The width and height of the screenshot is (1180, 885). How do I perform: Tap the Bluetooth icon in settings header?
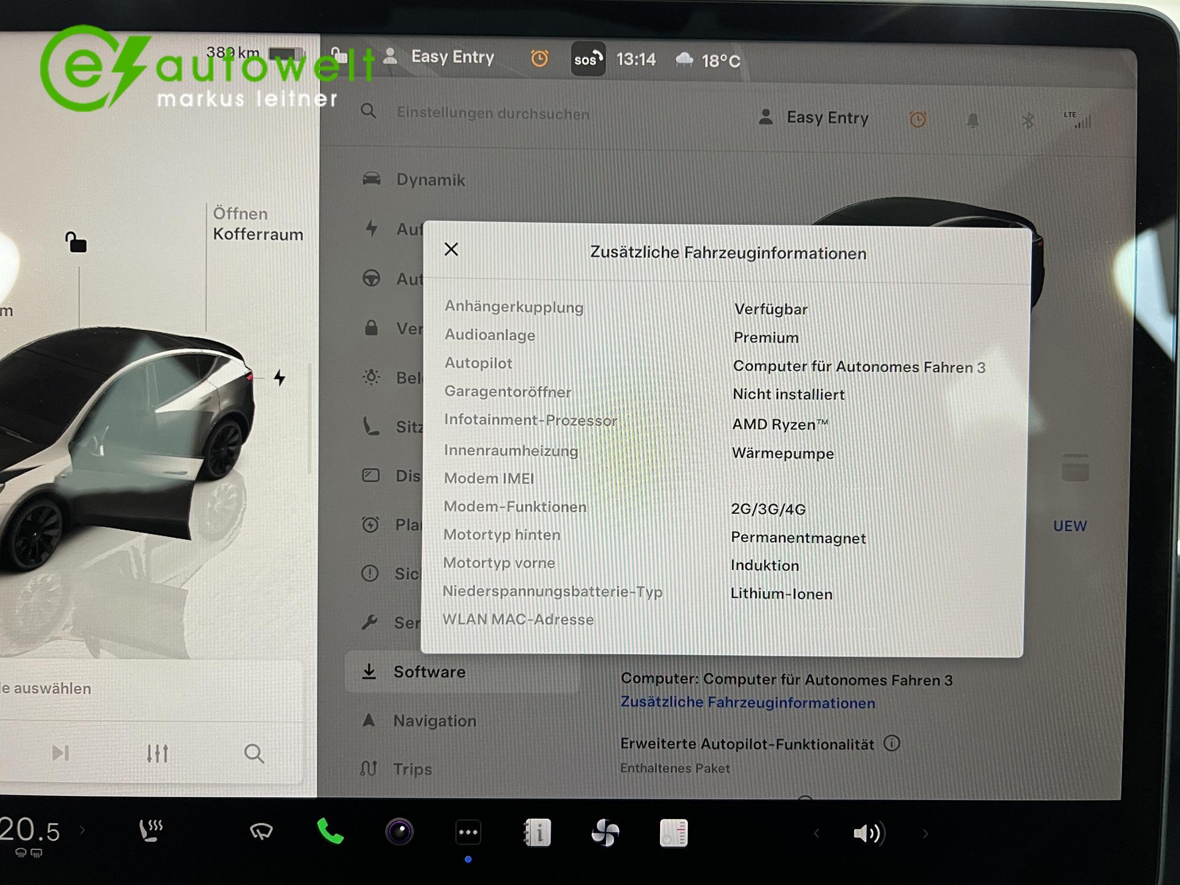(x=1028, y=120)
